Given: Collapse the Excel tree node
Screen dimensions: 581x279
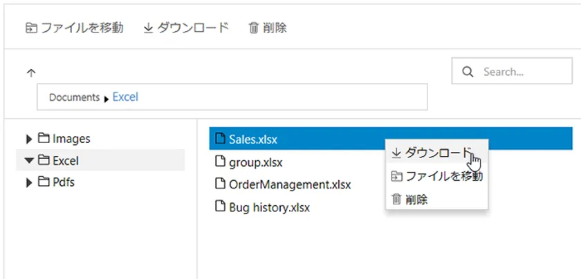Looking at the screenshot, I should coord(28,161).
